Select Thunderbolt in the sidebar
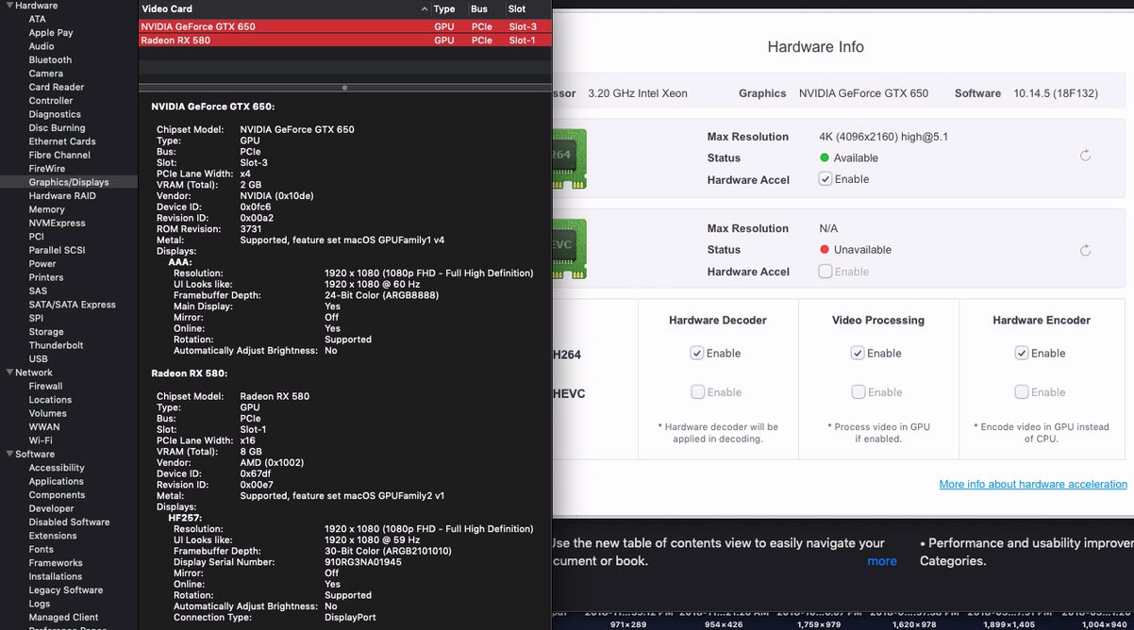Viewport: 1134px width, 630px height. pyautogui.click(x=56, y=345)
